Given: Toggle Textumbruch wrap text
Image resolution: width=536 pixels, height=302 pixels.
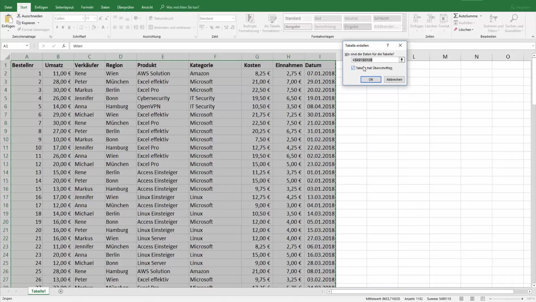Looking at the screenshot, I should pos(161,18).
